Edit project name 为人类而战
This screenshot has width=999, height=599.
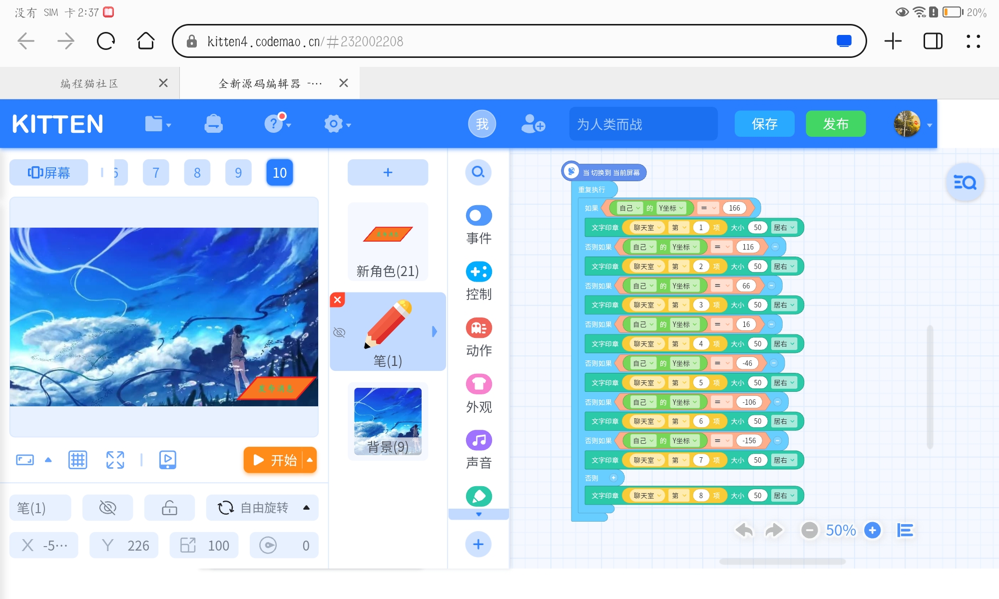pyautogui.click(x=643, y=124)
